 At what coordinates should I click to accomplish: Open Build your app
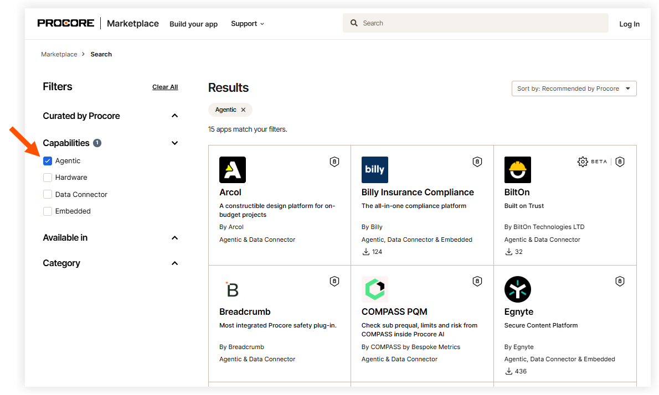(193, 24)
